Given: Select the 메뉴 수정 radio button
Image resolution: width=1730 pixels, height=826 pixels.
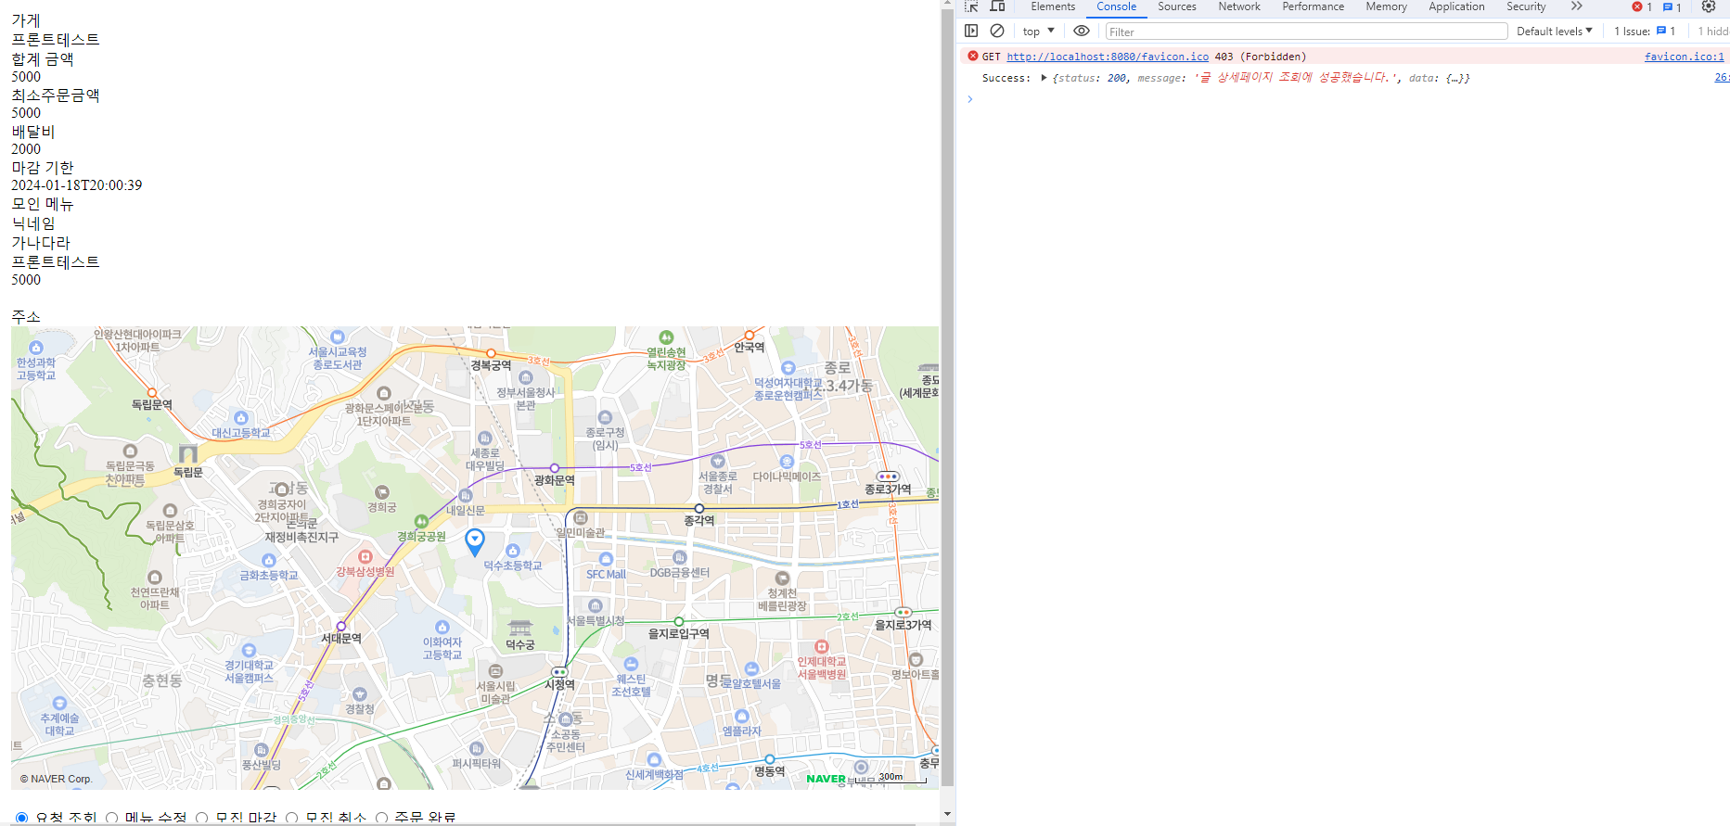Looking at the screenshot, I should 111,818.
